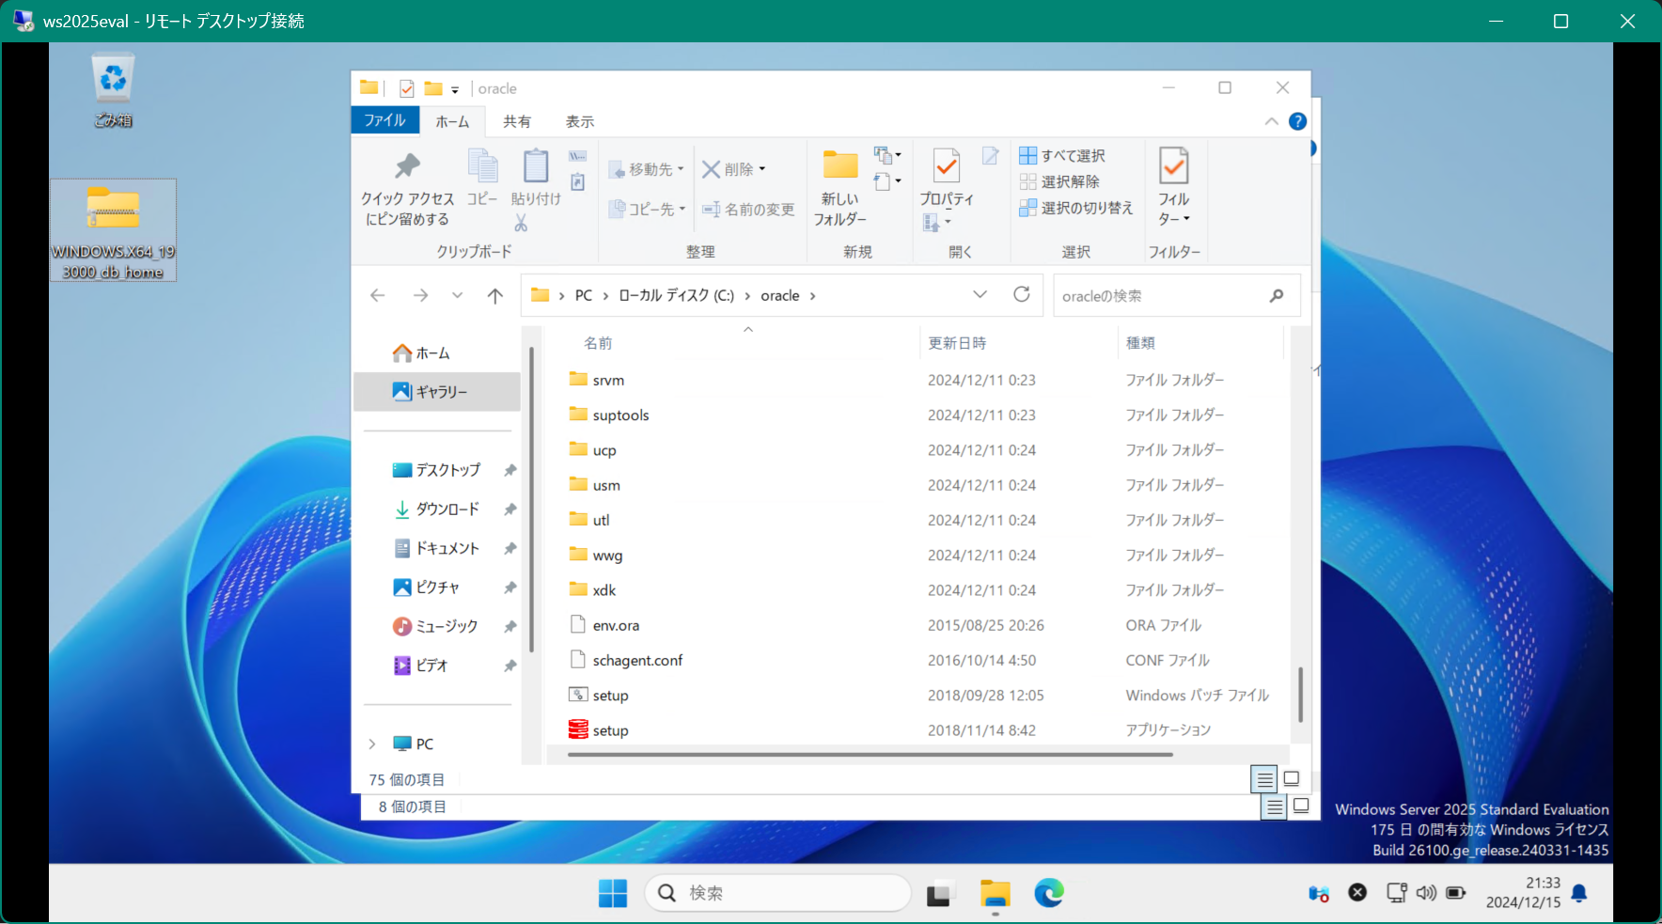Image resolution: width=1662 pixels, height=924 pixels.
Task: Launch Microsoft Edge from the taskbar
Action: point(1049,892)
